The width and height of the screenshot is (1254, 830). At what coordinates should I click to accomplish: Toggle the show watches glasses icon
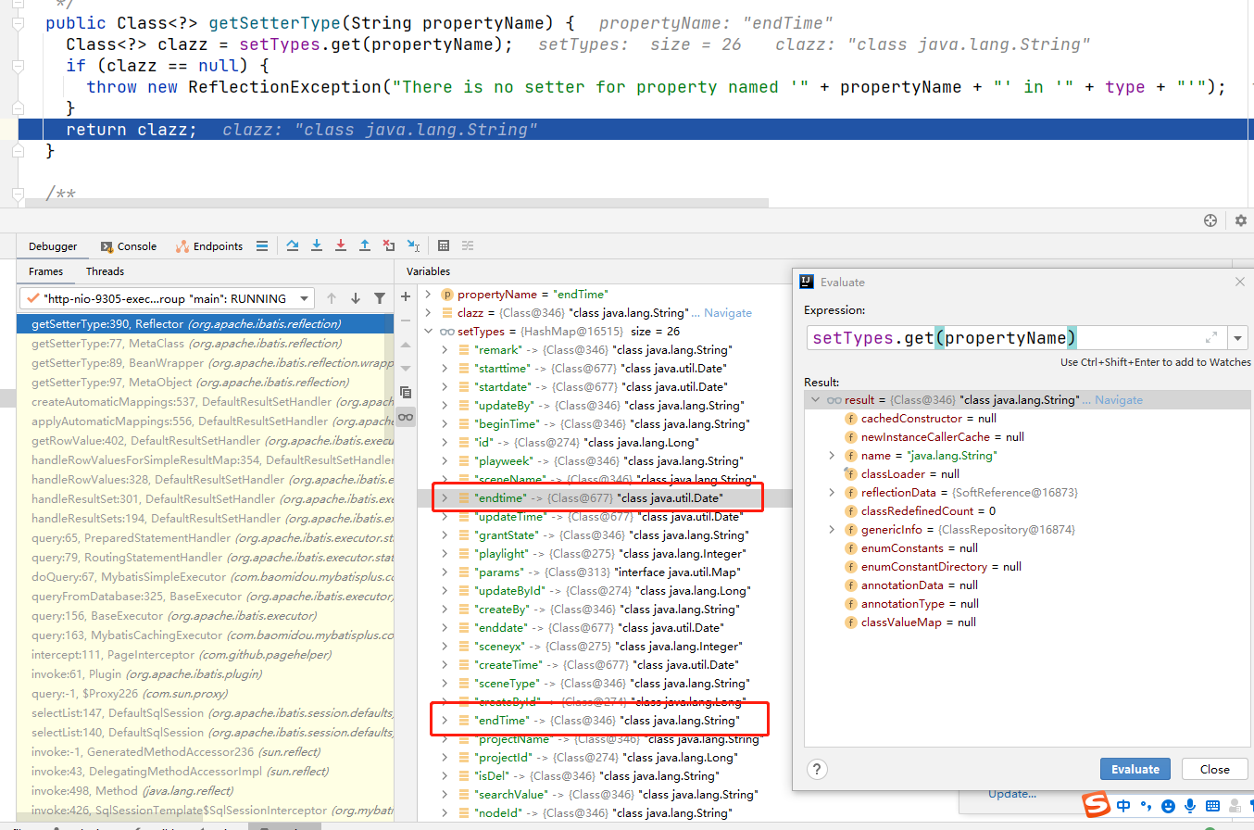click(405, 417)
